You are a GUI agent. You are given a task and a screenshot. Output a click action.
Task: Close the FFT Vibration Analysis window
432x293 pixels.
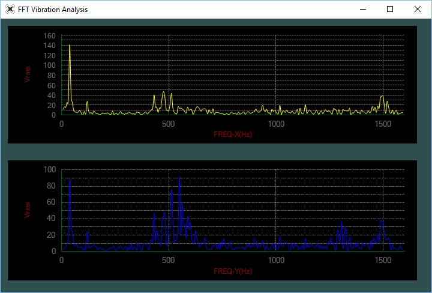(418, 9)
